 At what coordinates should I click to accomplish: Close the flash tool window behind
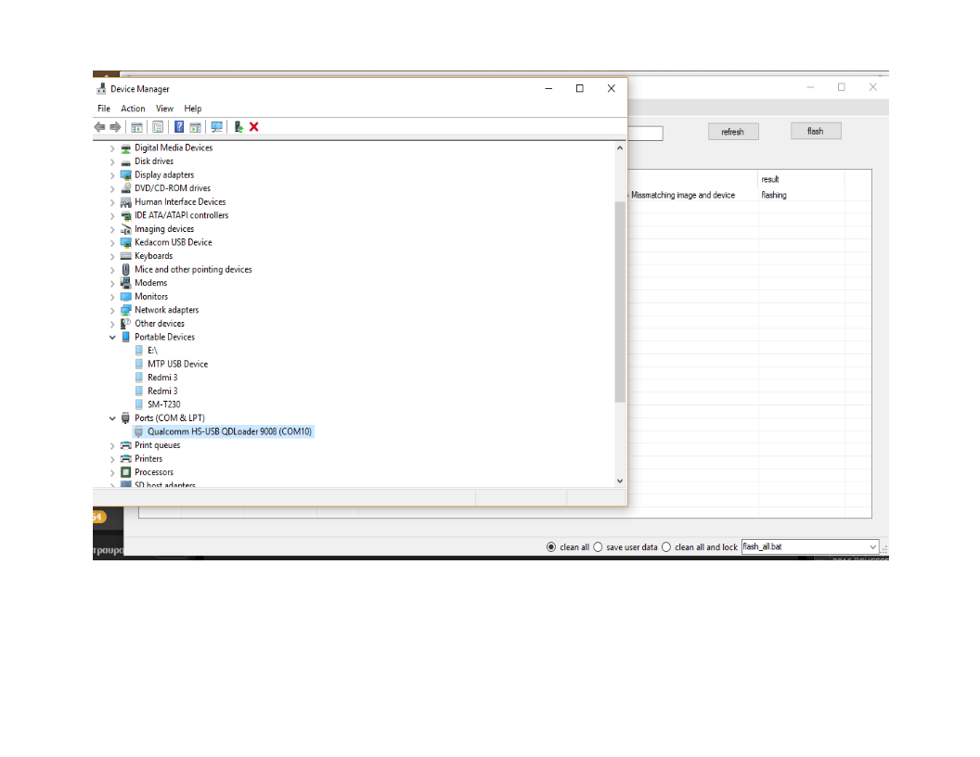(x=873, y=87)
